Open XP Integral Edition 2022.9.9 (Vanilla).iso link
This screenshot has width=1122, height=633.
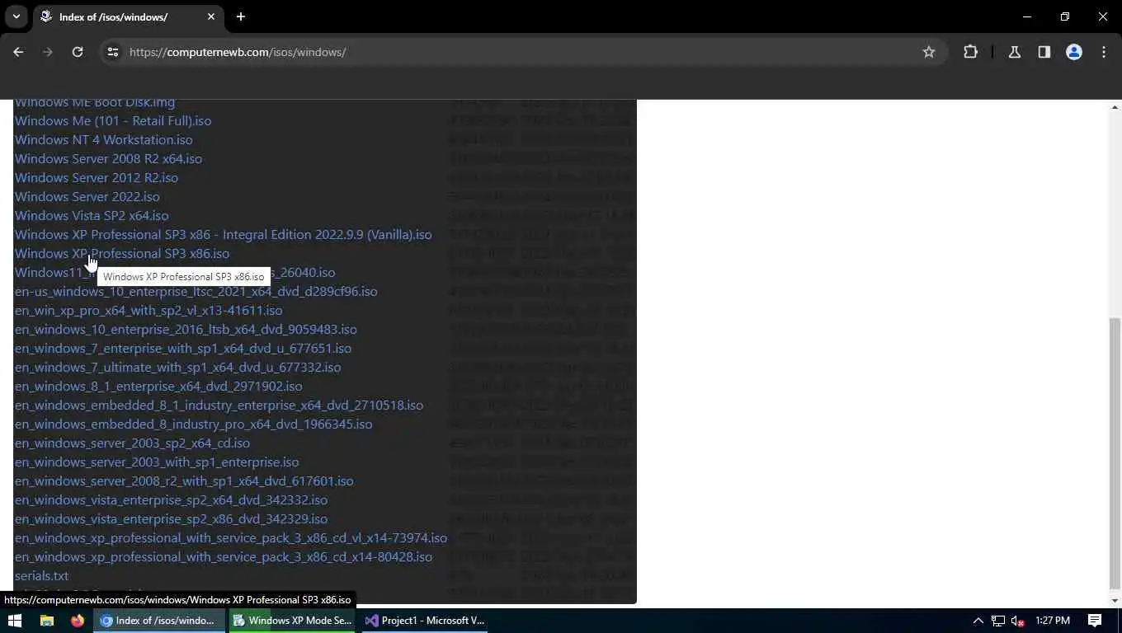pos(224,234)
